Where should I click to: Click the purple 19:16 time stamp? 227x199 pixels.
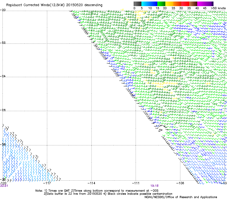(155, 186)
